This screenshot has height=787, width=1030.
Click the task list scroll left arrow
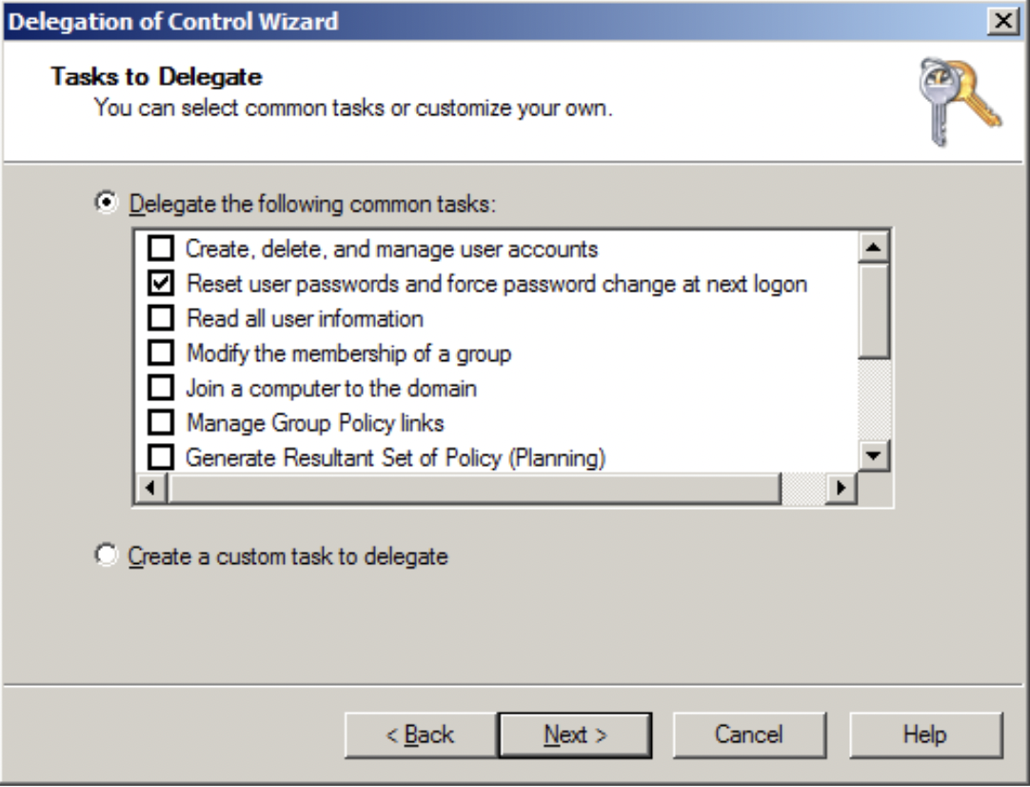click(151, 488)
